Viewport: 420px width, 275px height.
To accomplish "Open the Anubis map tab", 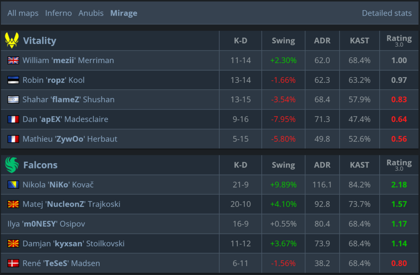I will tap(91, 13).
